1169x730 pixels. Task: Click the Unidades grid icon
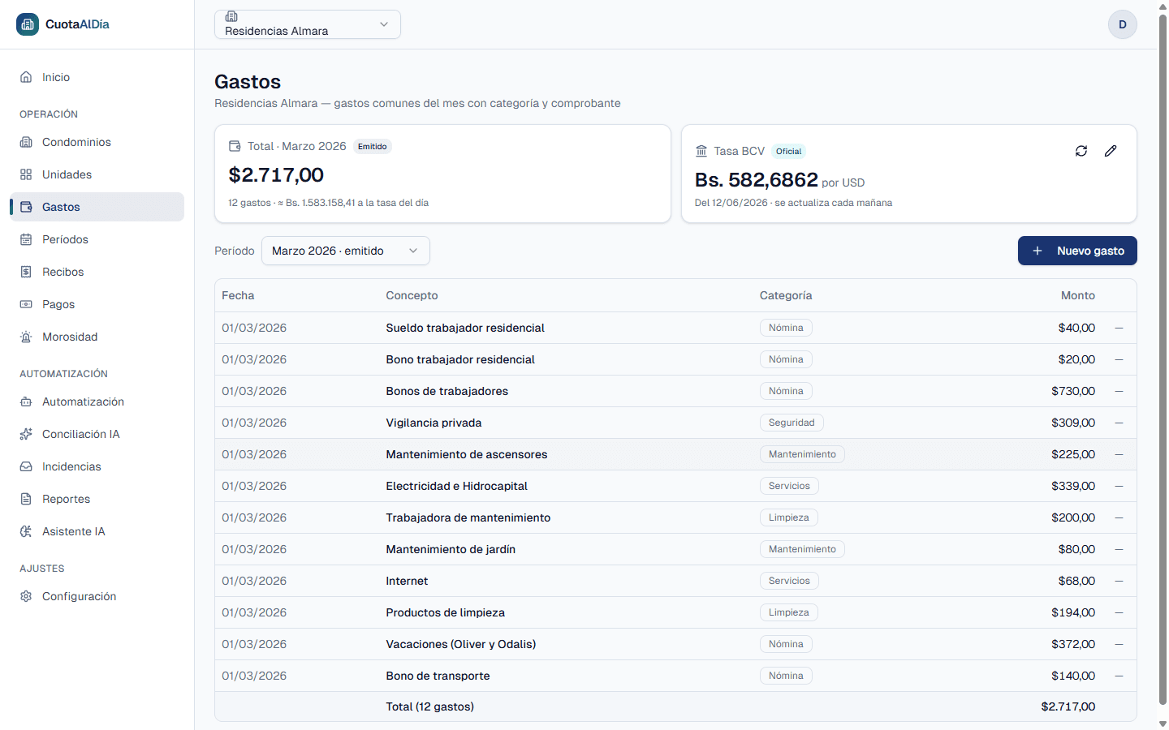click(x=26, y=174)
